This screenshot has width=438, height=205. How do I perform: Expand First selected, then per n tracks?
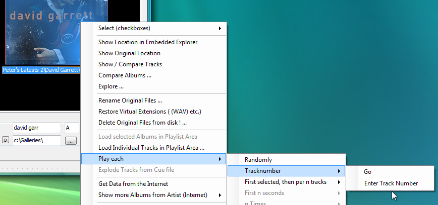286,182
